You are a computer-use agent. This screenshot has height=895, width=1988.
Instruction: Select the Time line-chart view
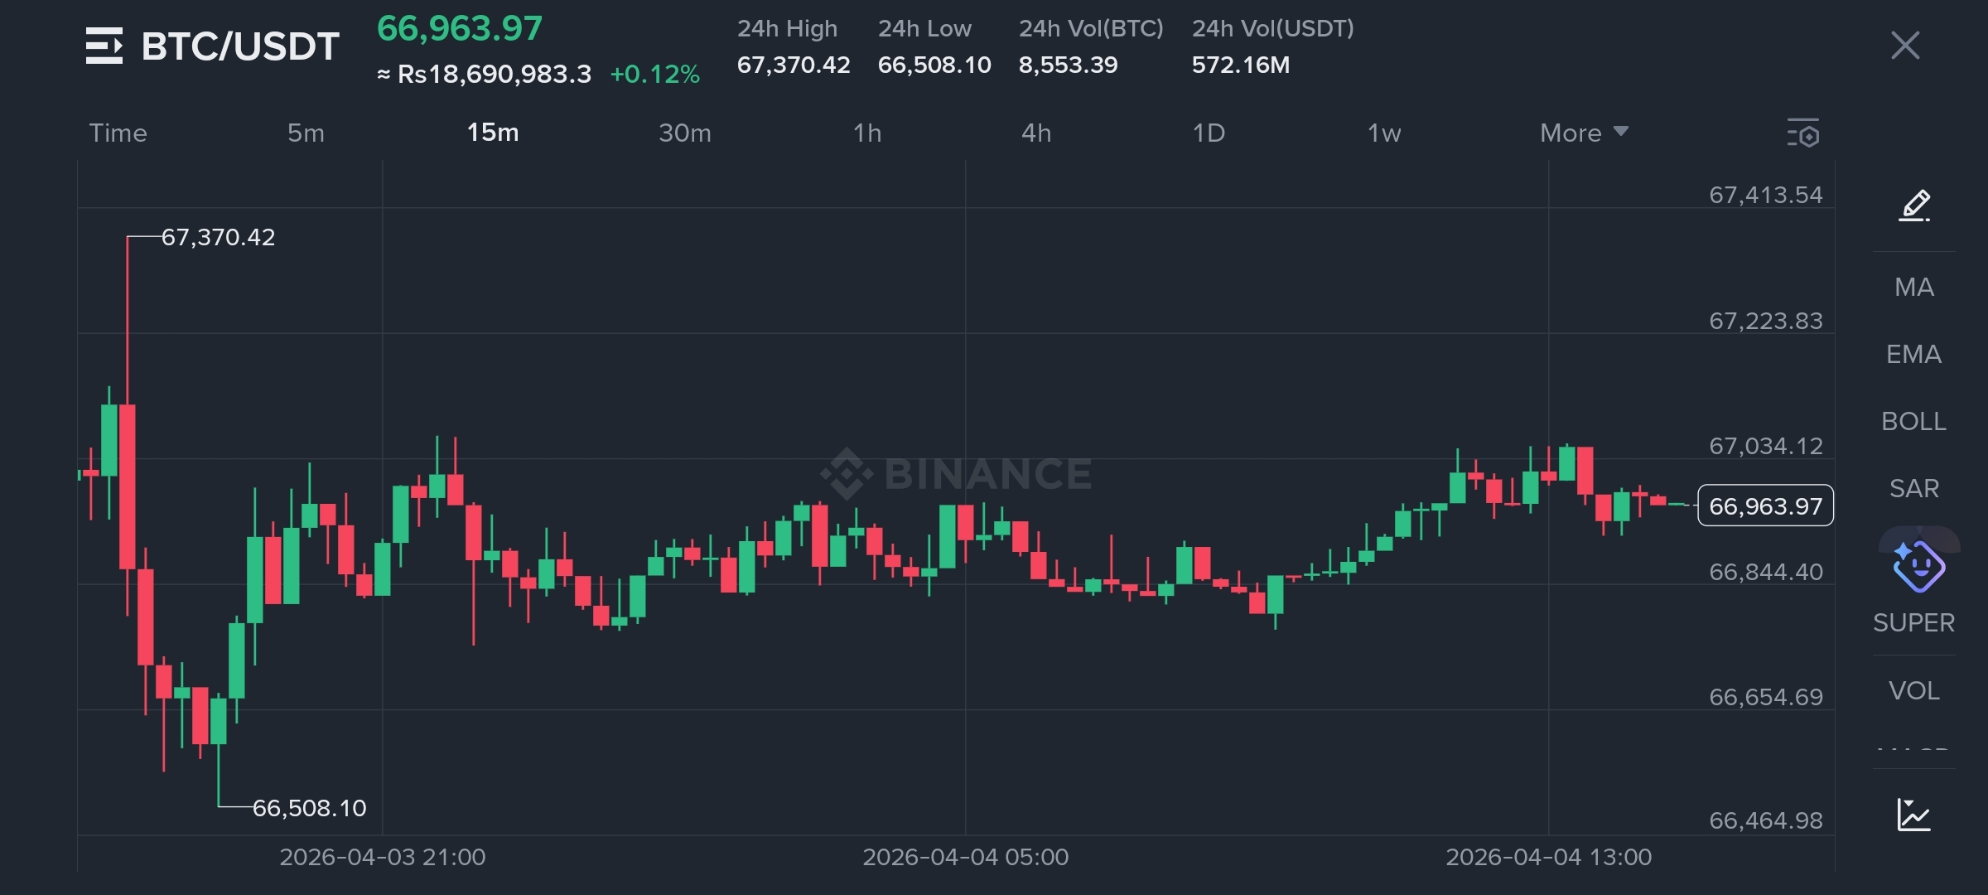118,133
